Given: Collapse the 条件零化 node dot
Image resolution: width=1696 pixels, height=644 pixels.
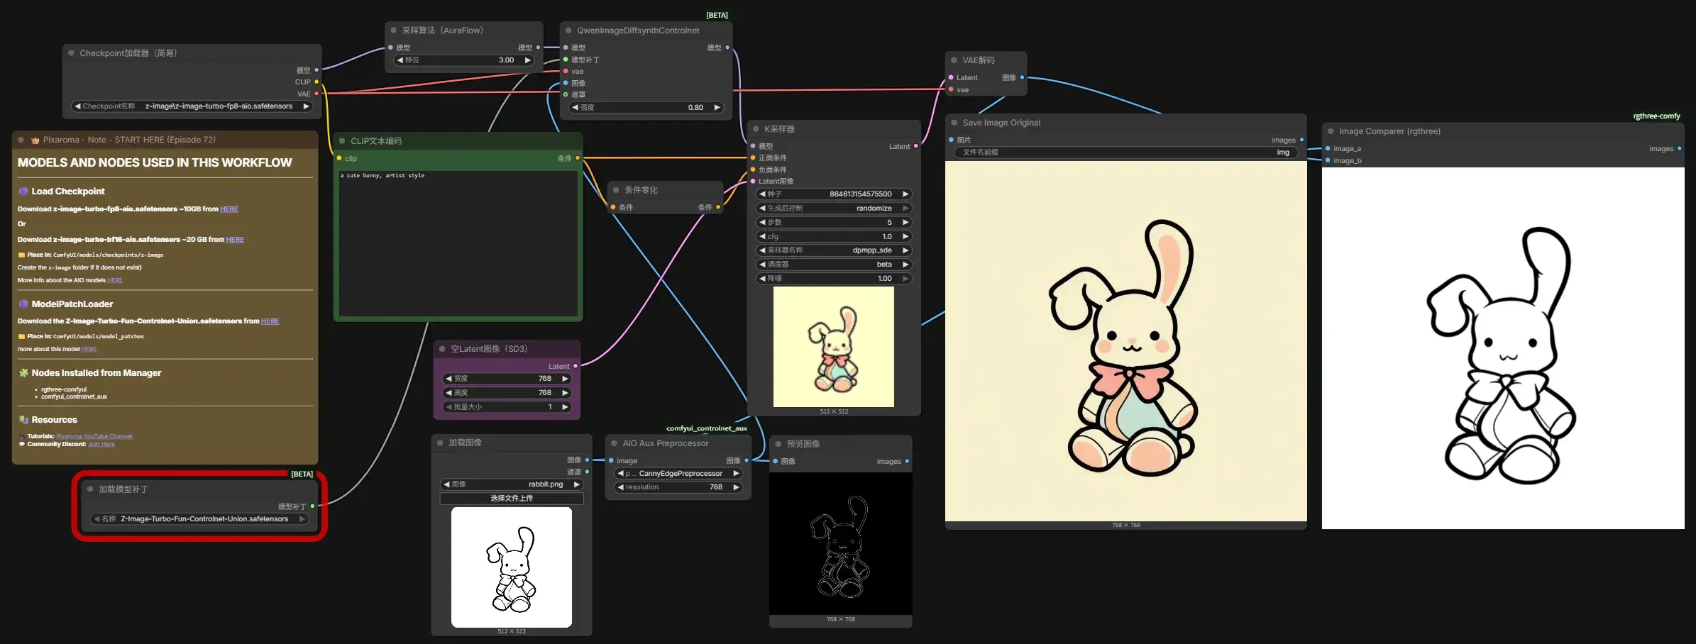Looking at the screenshot, I should point(616,190).
